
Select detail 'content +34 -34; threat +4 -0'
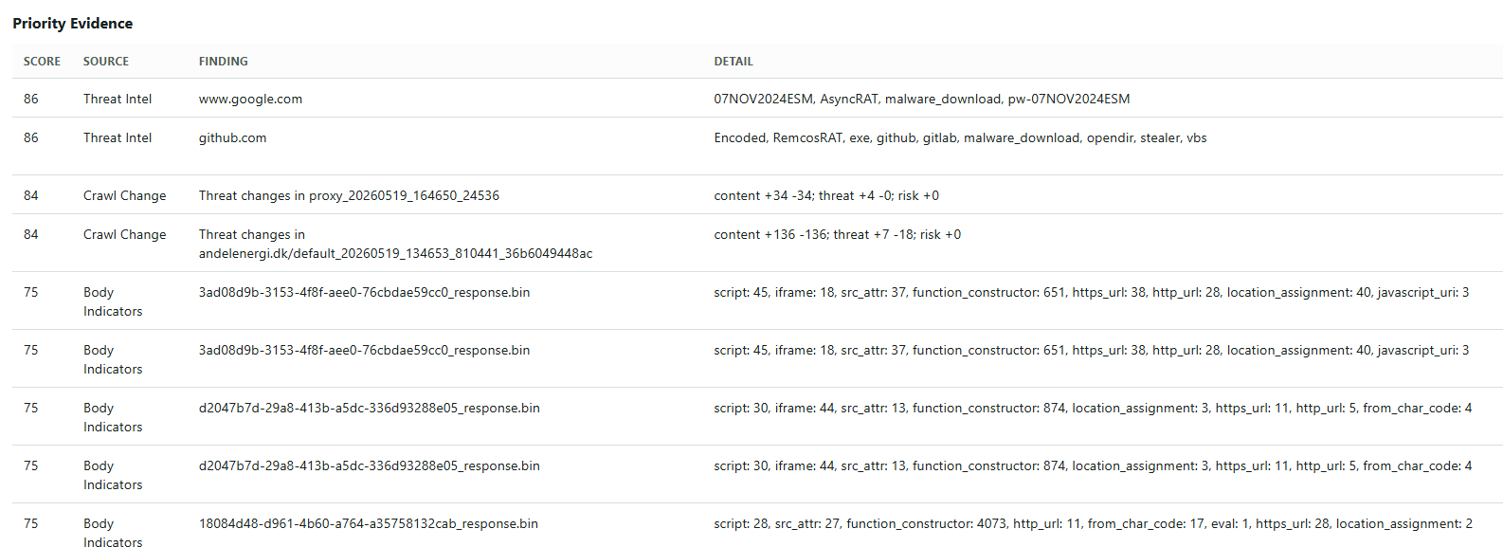(x=827, y=195)
